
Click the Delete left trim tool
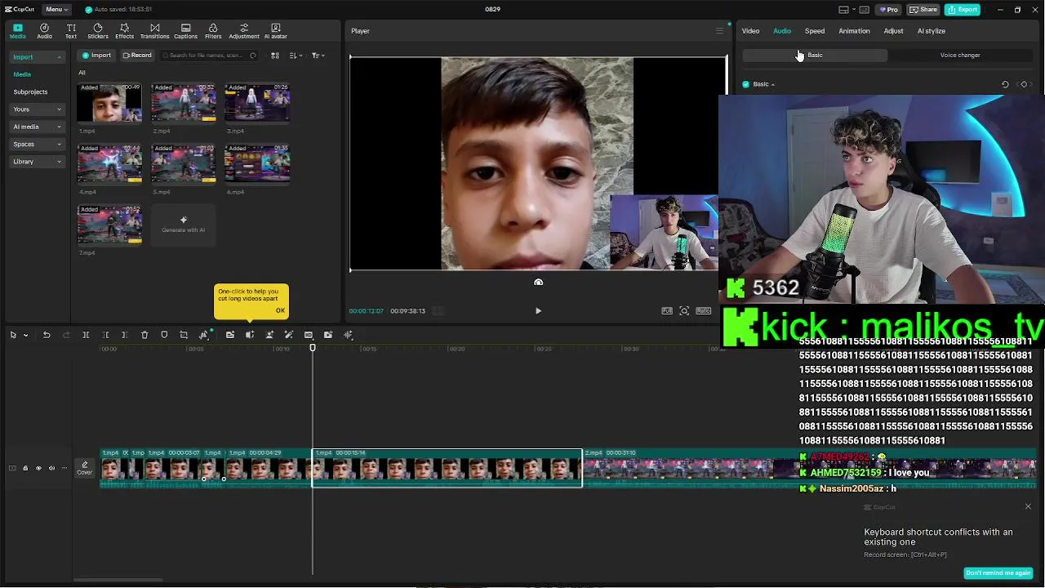(x=105, y=335)
